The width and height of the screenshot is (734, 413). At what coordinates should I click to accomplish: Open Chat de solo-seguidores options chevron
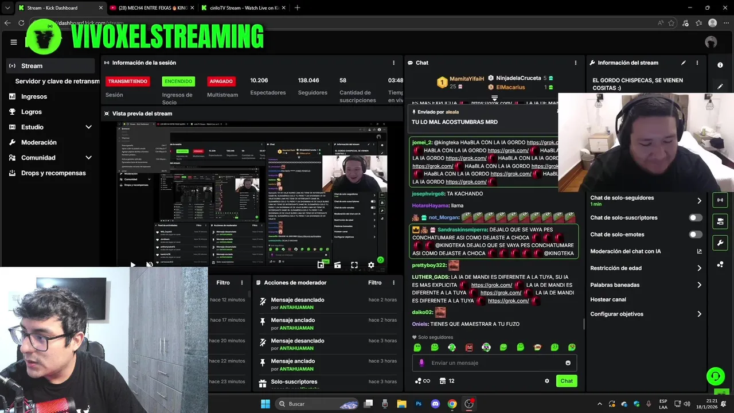[x=699, y=200]
